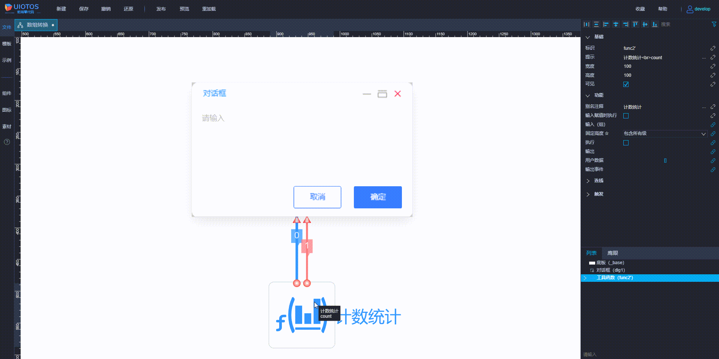
Task: Open the 数组转换 page tab icon
Action: [20, 25]
